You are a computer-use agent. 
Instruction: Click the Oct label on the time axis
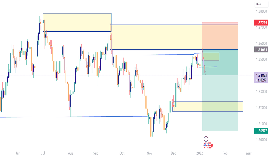[122, 153]
